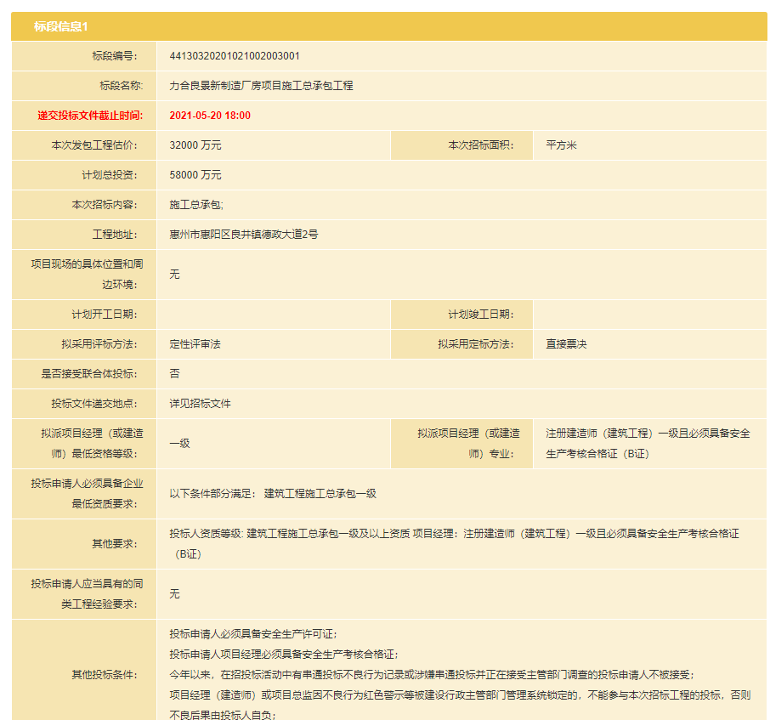This screenshot has height=720, width=770.
Task: Click the empty 计划开工日期 value cell
Action: [x=273, y=315]
